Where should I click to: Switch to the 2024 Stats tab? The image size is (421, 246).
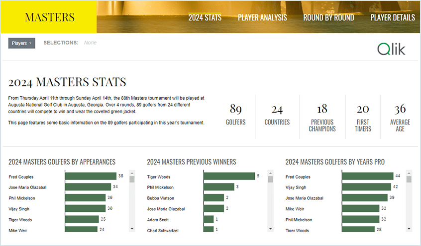[x=205, y=18]
